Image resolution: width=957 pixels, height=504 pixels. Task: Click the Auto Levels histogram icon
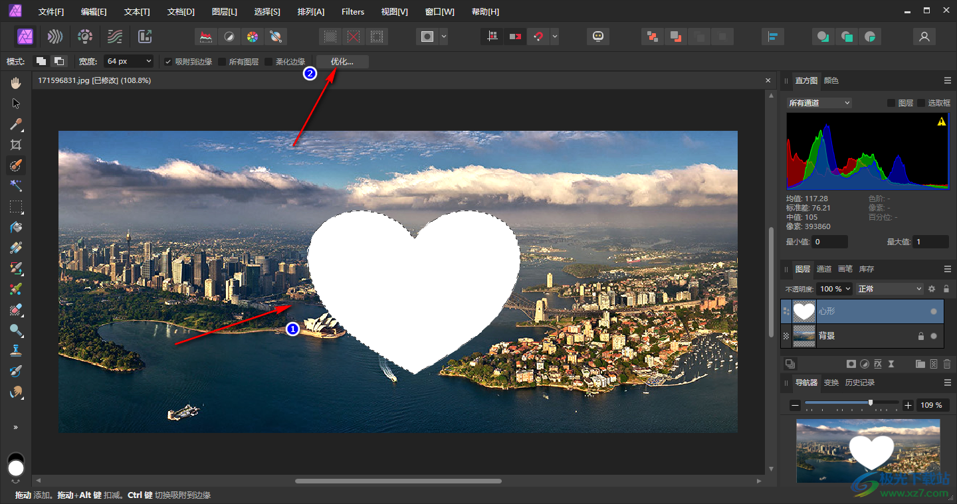[x=207, y=37]
